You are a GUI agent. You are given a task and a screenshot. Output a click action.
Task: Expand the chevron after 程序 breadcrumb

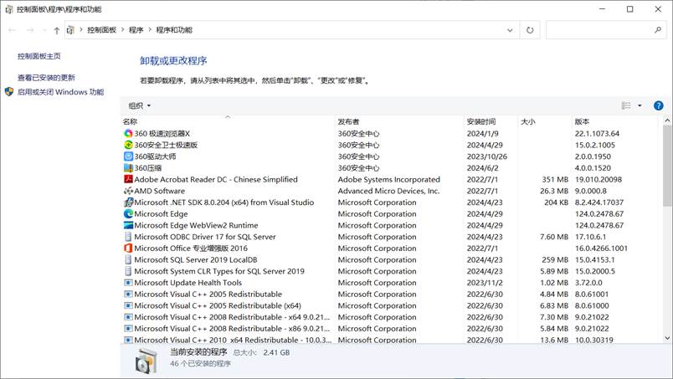tap(150, 29)
